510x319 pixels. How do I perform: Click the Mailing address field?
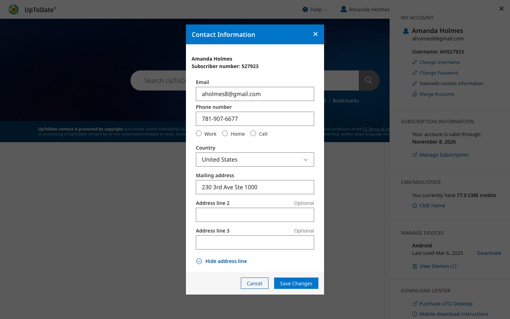(x=255, y=187)
